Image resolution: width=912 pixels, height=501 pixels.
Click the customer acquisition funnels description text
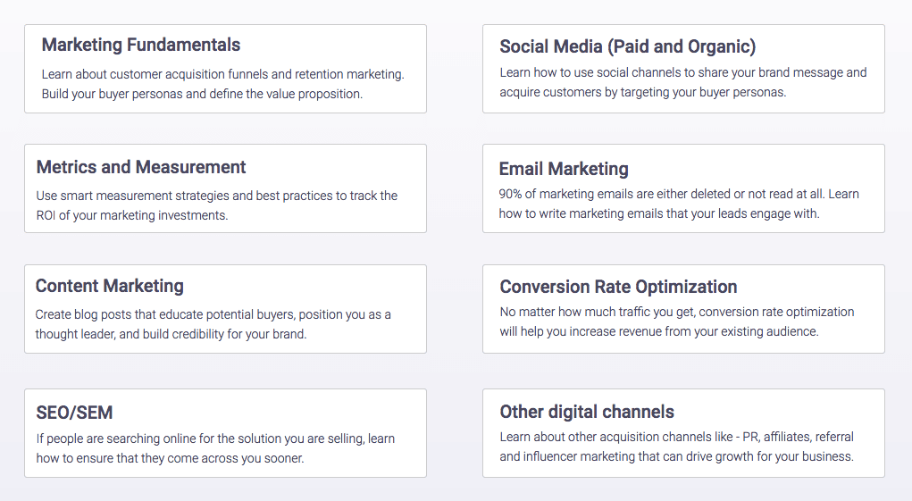pos(222,84)
